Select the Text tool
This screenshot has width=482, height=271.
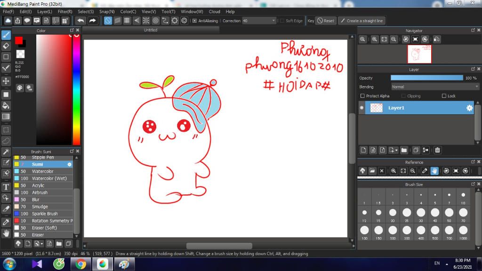6,187
